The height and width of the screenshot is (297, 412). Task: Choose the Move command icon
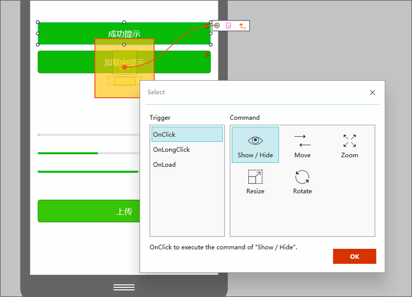tap(302, 145)
